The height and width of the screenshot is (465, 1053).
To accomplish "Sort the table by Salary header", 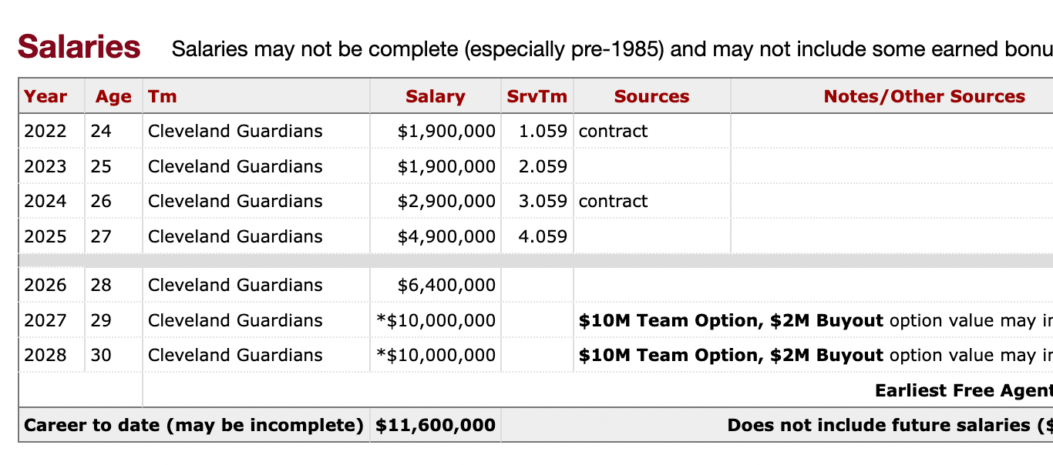I will point(435,96).
